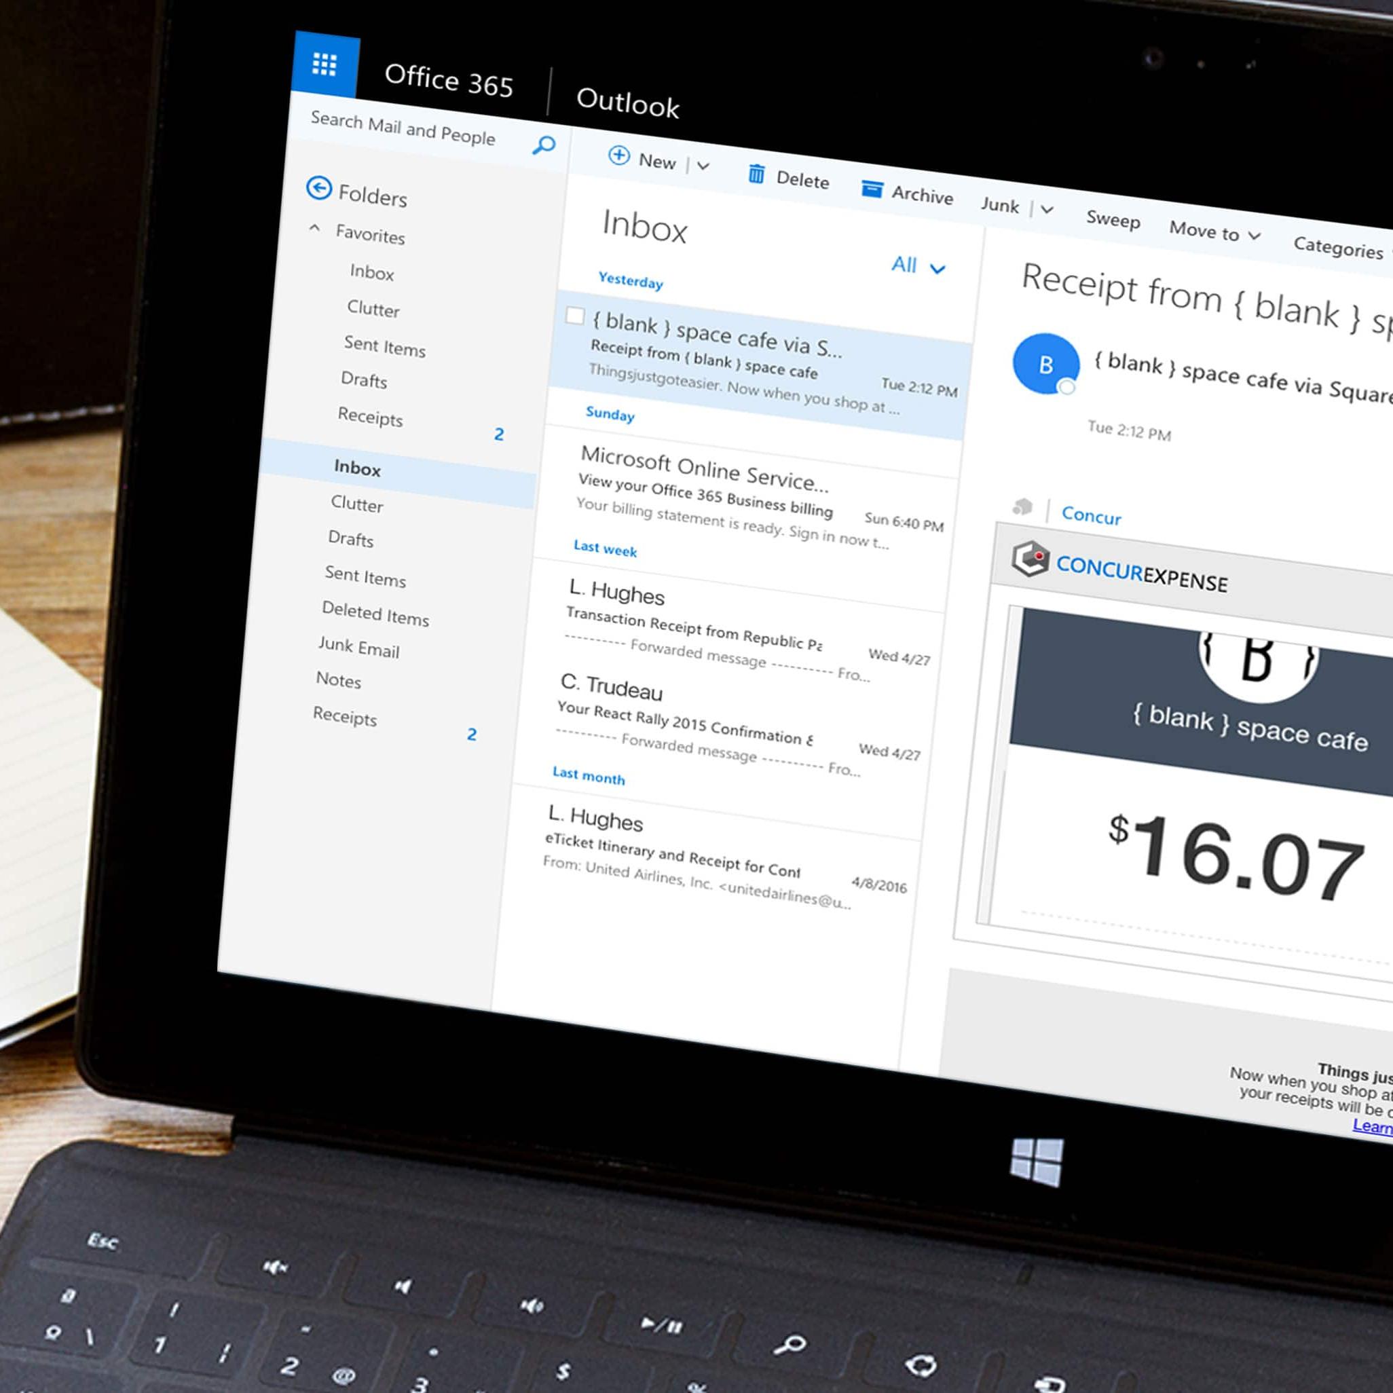Click the Folders back arrow icon
The image size is (1393, 1393).
click(318, 188)
